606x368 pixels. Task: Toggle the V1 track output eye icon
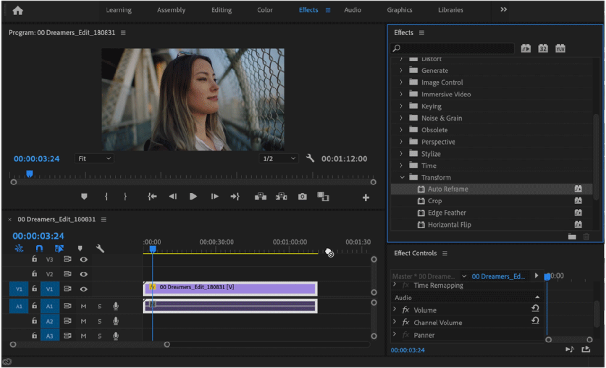pos(84,289)
